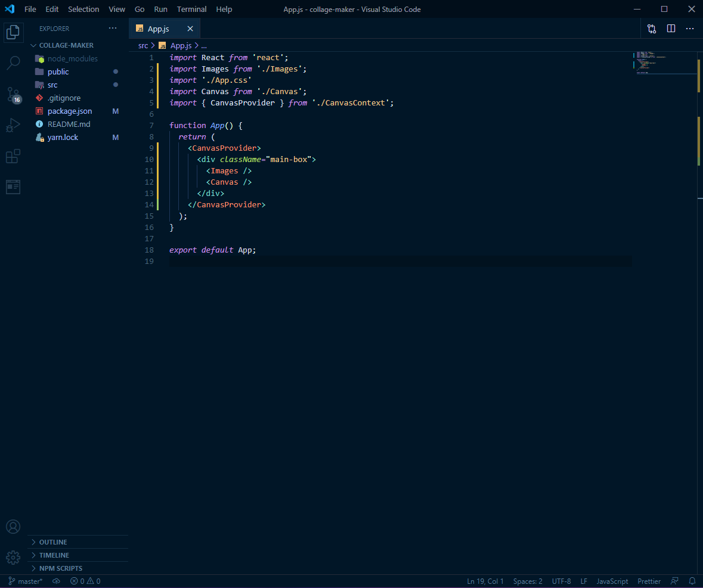Click the editor vertical scrollbar
This screenshot has width=703, height=588.
pyautogui.click(x=700, y=313)
